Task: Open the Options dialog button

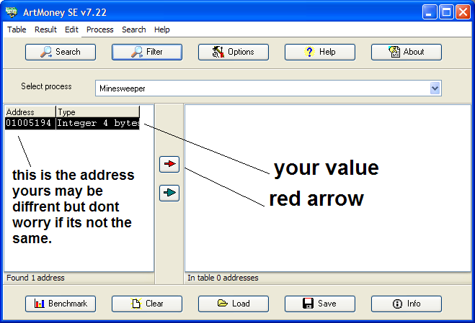Action: coord(234,52)
